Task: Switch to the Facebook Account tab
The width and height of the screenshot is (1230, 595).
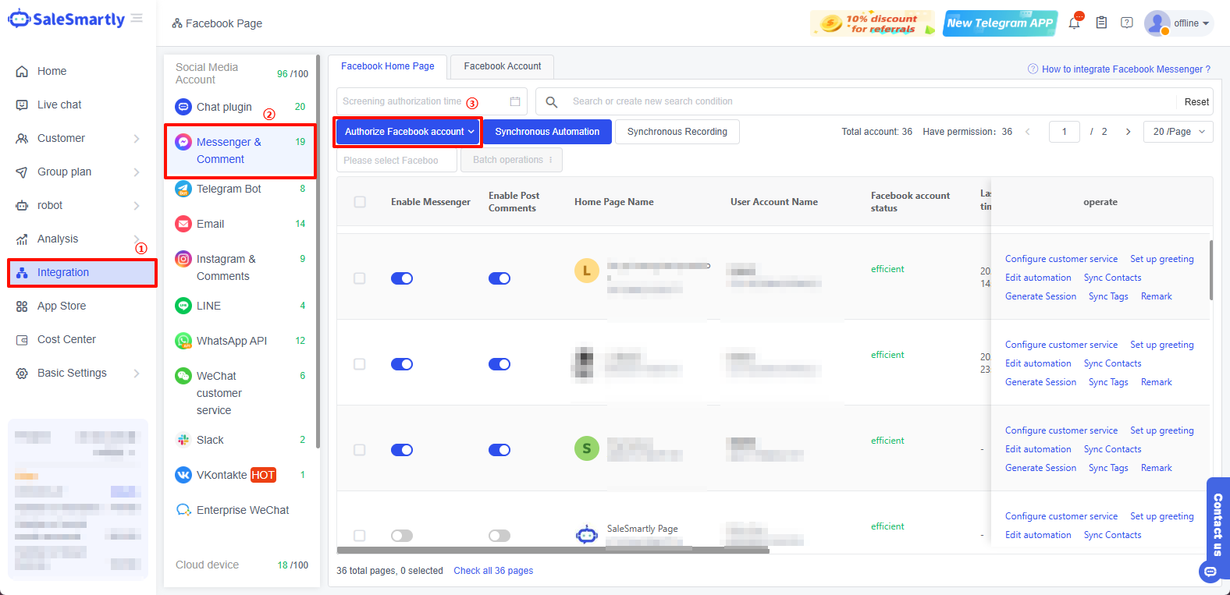Action: [502, 66]
